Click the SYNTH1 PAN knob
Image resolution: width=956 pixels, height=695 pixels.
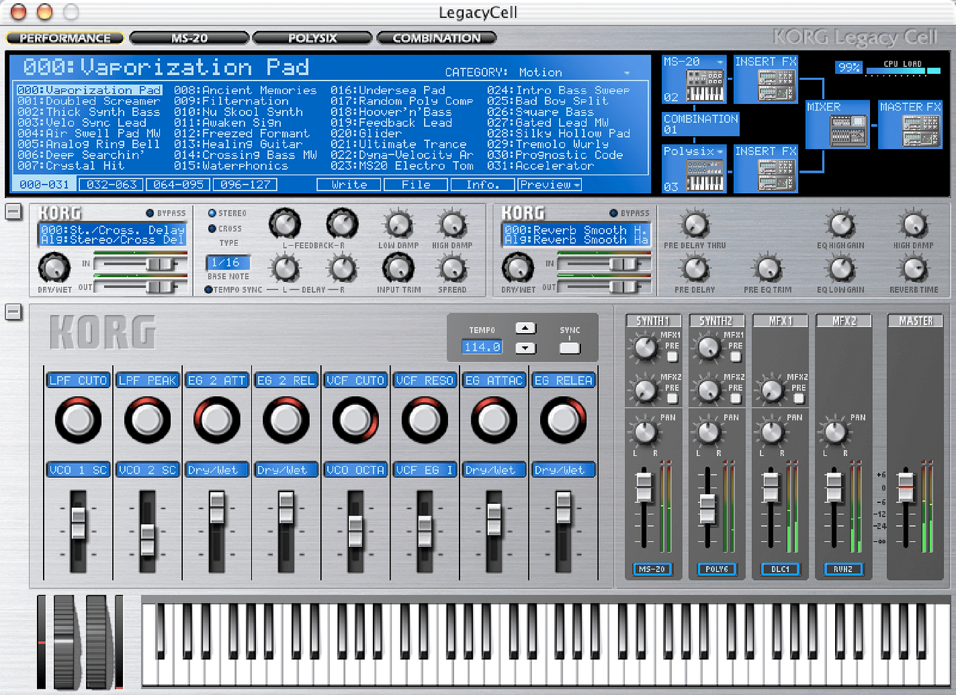pyautogui.click(x=645, y=431)
